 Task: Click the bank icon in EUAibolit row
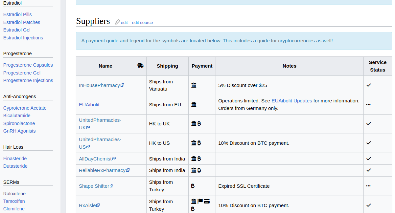point(194,105)
